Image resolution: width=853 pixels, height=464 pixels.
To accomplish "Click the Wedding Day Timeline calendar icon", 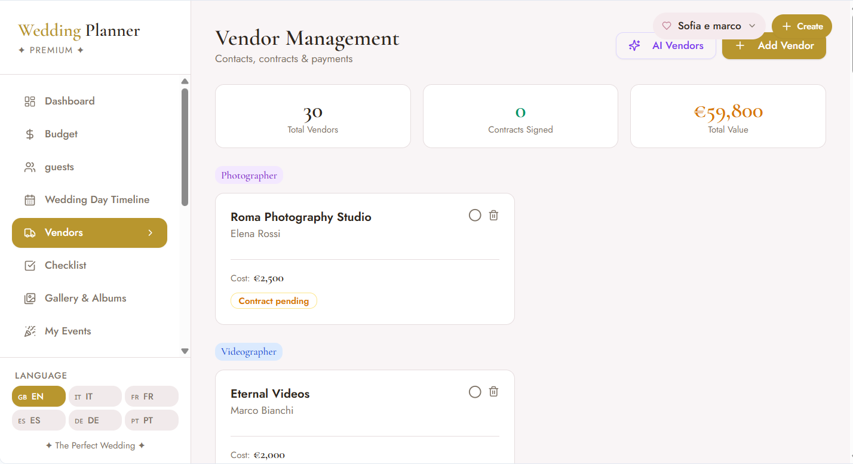I will point(30,200).
